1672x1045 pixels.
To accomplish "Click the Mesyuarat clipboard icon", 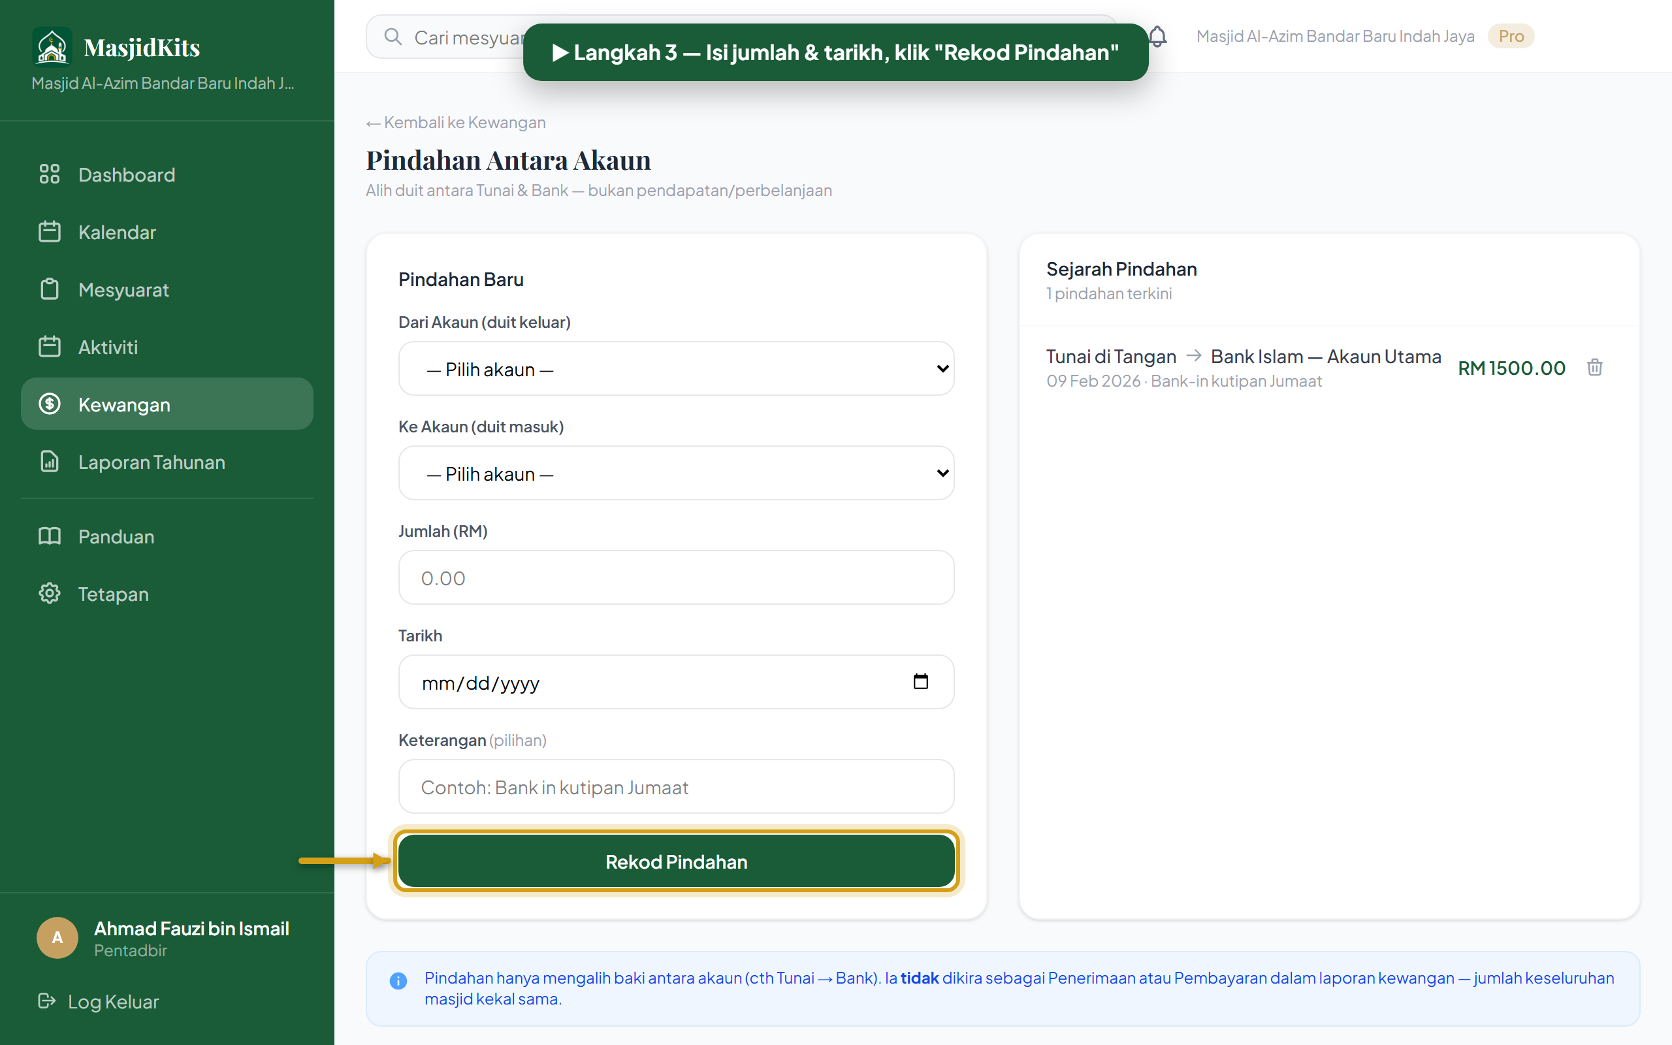I will (x=49, y=289).
